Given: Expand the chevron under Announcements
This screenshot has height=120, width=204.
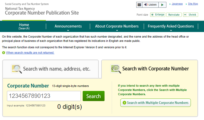Looking at the screenshot, I should coord(68,30).
